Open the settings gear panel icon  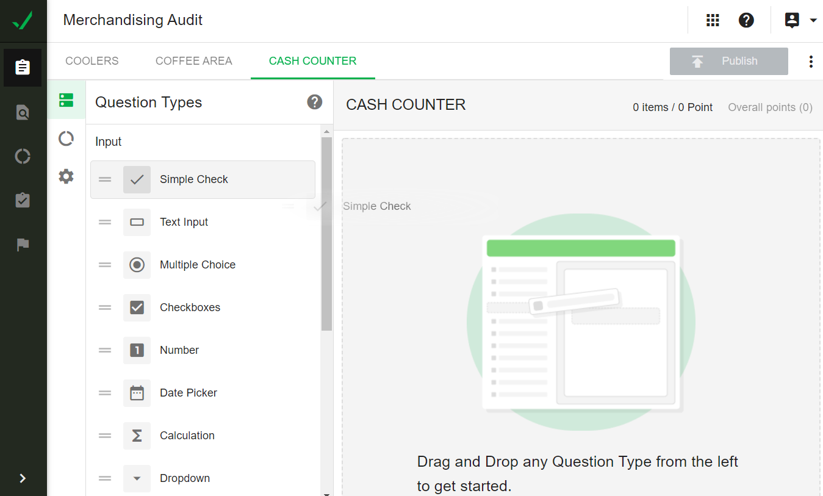pyautogui.click(x=66, y=177)
